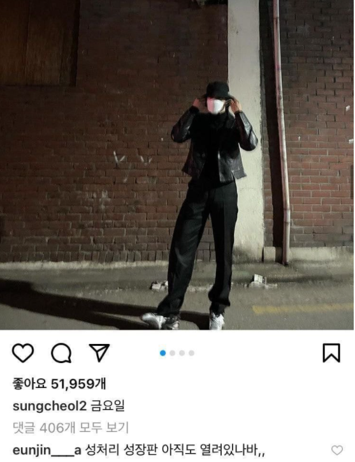Tap the yellow road marking in photo
The width and height of the screenshot is (355, 462).
[303, 309]
